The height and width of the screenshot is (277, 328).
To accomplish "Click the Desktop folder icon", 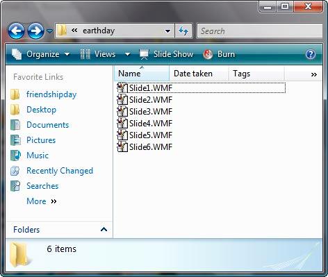I will 15,110.
